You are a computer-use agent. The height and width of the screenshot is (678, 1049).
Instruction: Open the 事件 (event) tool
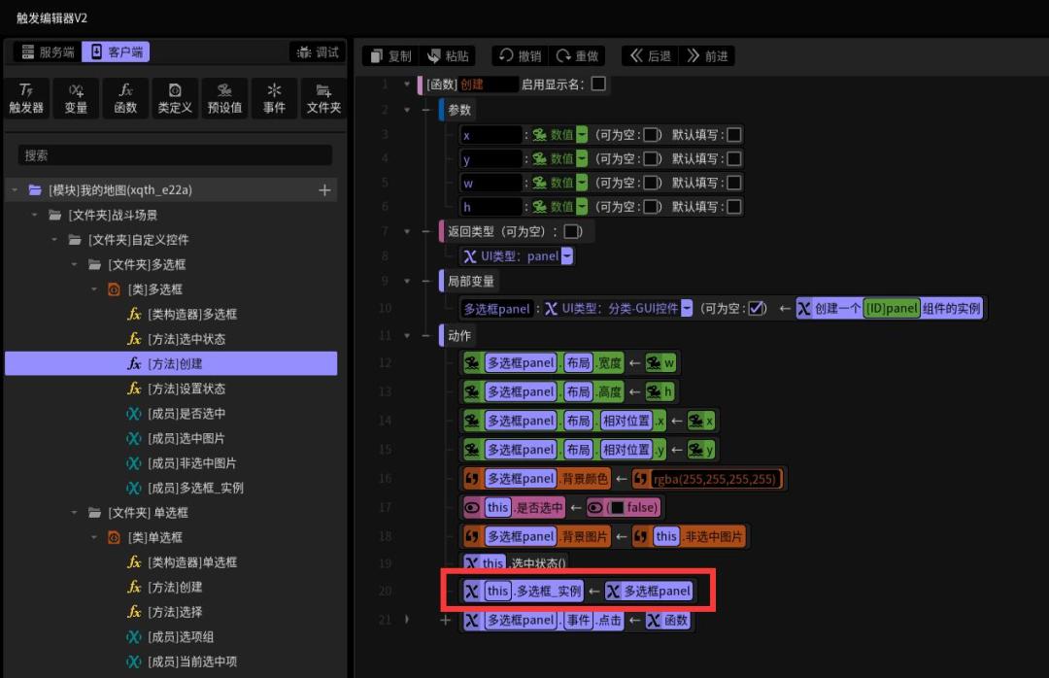[274, 98]
